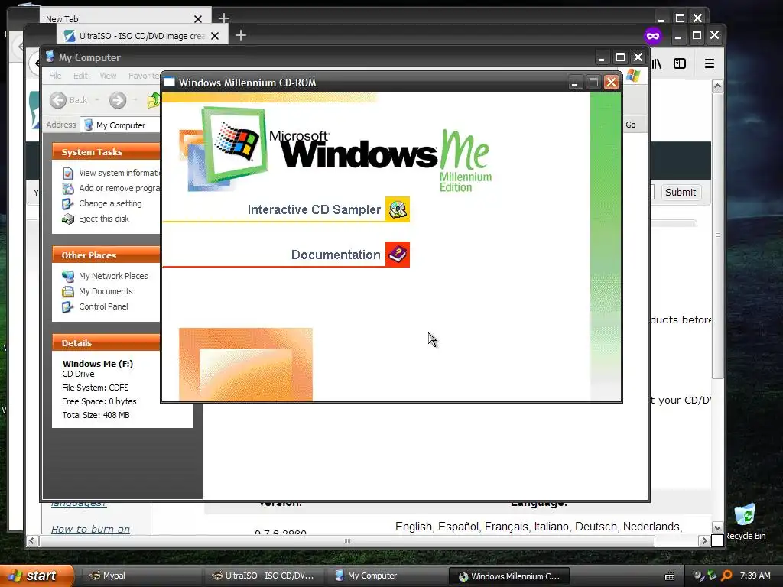Open a new tab in the rear browser window
This screenshot has height=587, width=783.
coord(224,18)
